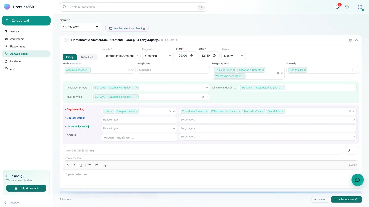
Task: Insert a numbered list in Bijzonderheden
Action: tap(96, 165)
